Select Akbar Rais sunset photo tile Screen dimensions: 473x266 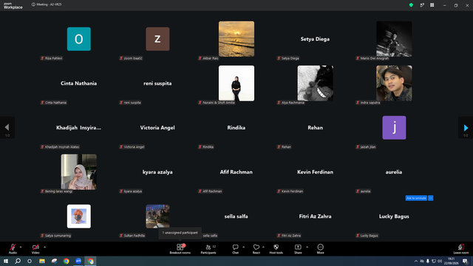click(x=236, y=39)
